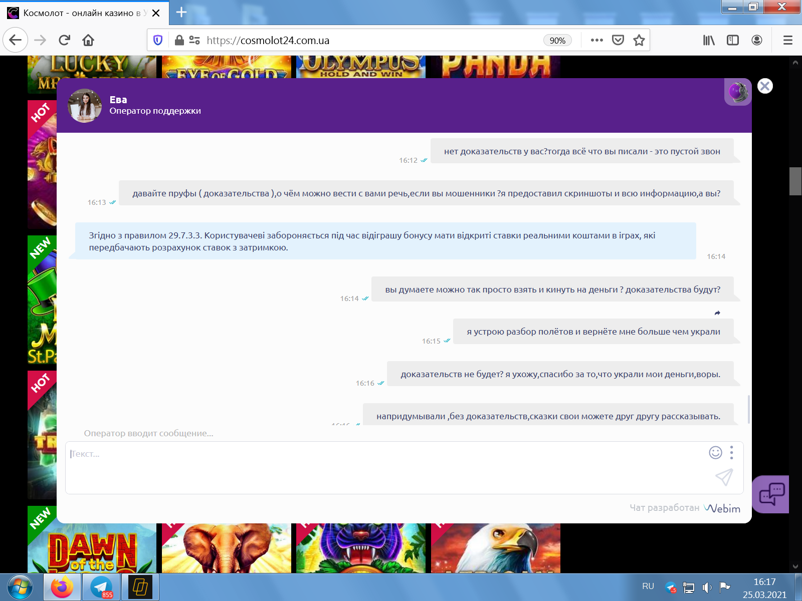Click the page vertical scrollbar thumb

795,181
